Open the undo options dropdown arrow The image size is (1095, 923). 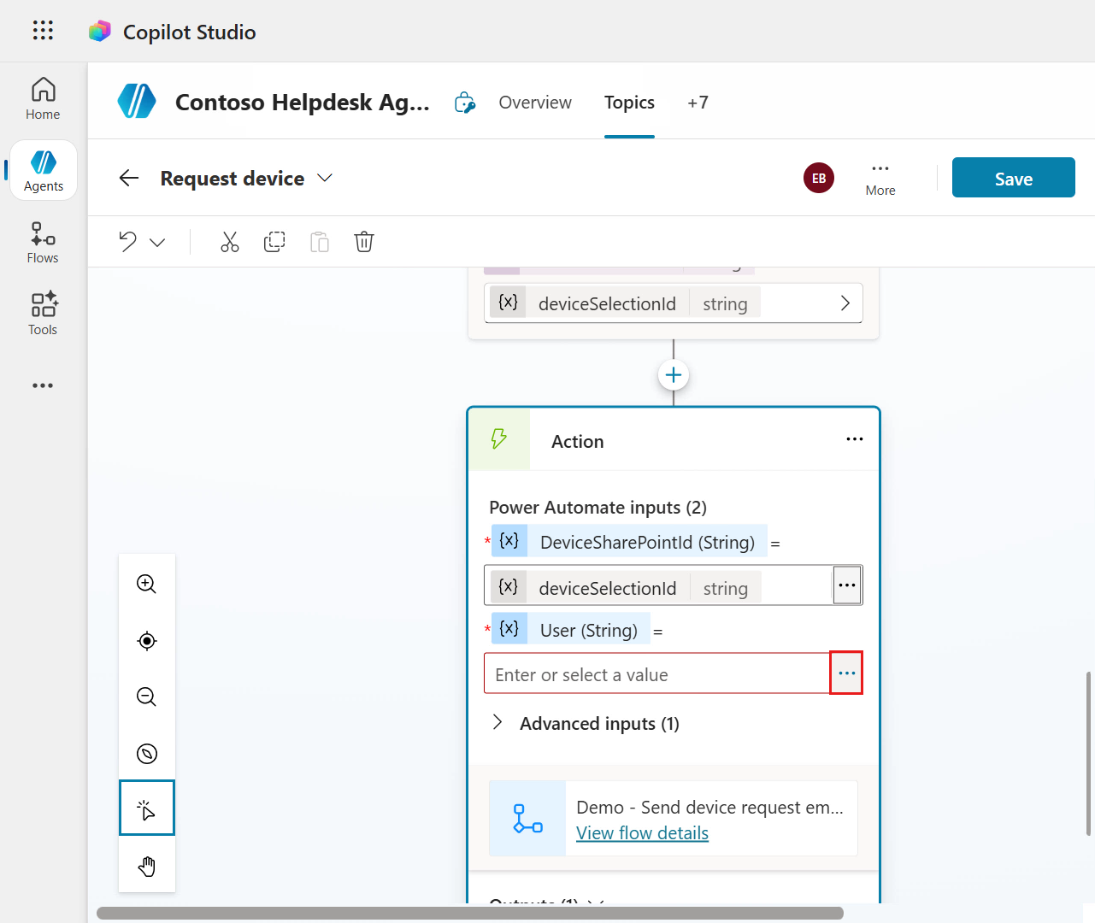point(157,243)
